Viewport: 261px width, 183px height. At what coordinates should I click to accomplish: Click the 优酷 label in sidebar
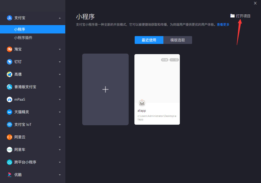click(x=18, y=175)
